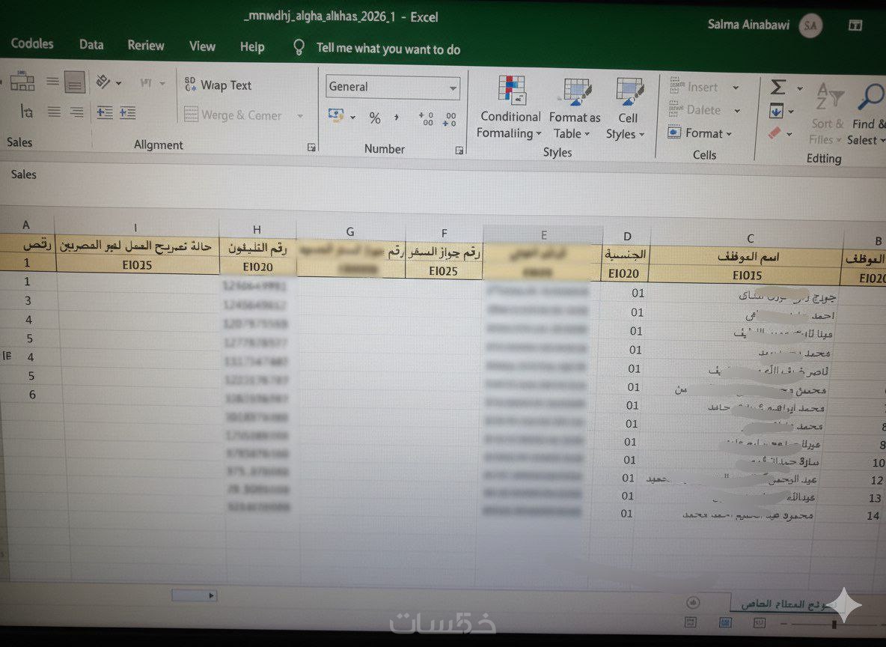Click the Orientation text-angle icon

coord(103,82)
